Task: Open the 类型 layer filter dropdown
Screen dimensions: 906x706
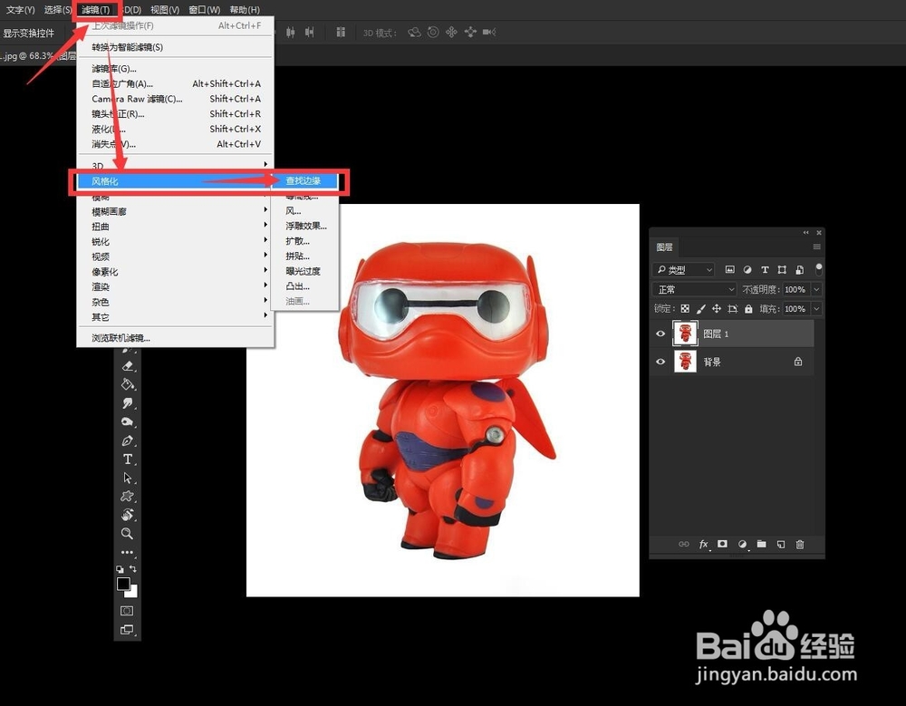Action: (683, 269)
